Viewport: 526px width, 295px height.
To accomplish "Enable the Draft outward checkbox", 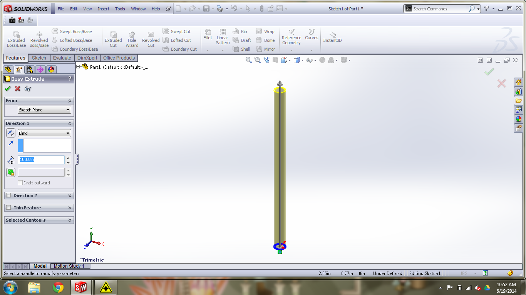I will point(20,183).
